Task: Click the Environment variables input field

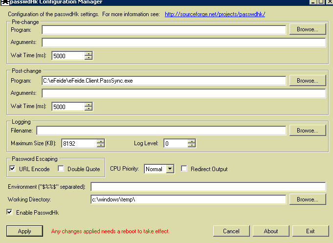Action: (x=208, y=187)
